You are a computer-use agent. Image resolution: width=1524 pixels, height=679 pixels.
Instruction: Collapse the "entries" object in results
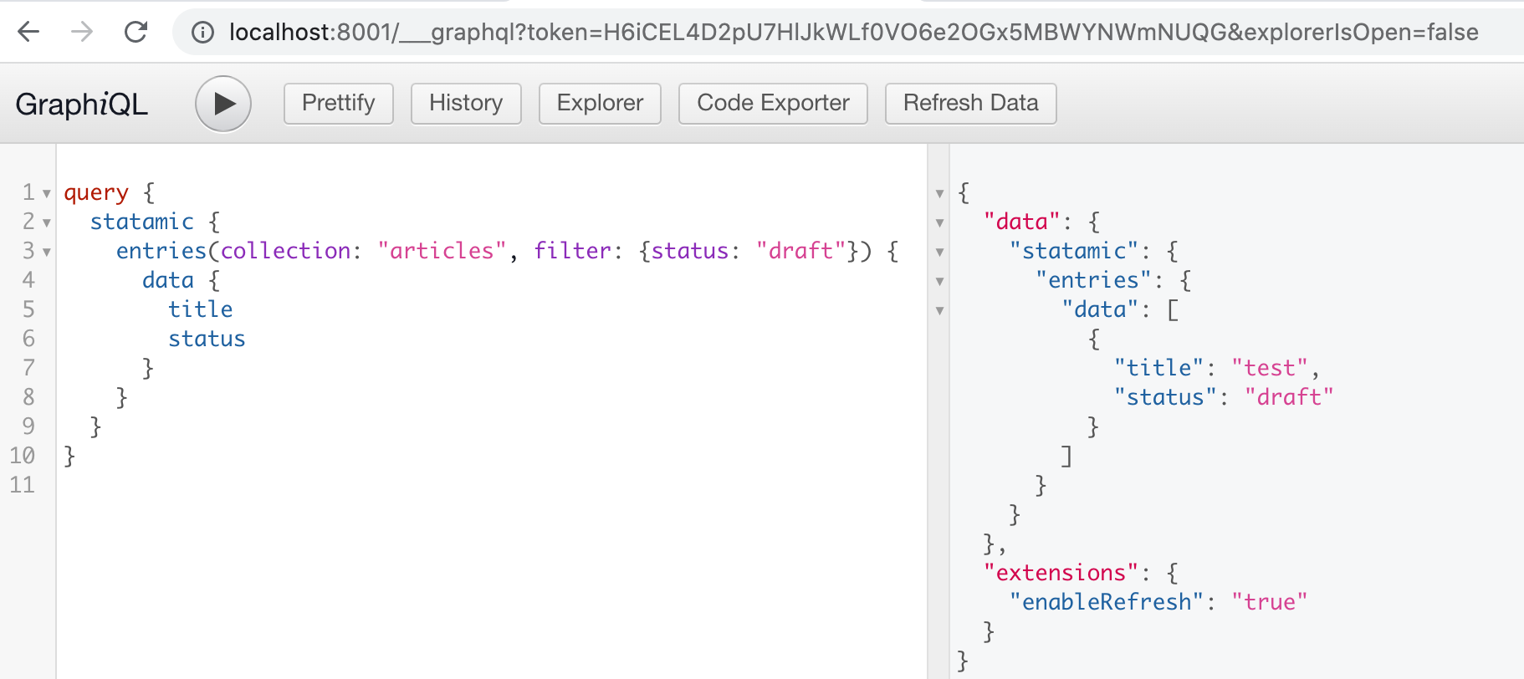tap(939, 282)
